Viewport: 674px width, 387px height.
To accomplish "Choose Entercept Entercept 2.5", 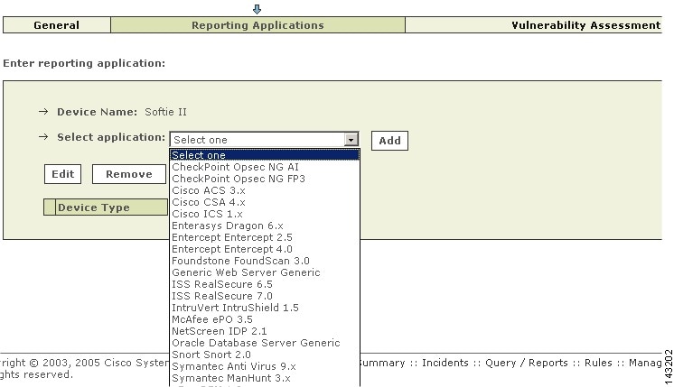I will (265, 237).
